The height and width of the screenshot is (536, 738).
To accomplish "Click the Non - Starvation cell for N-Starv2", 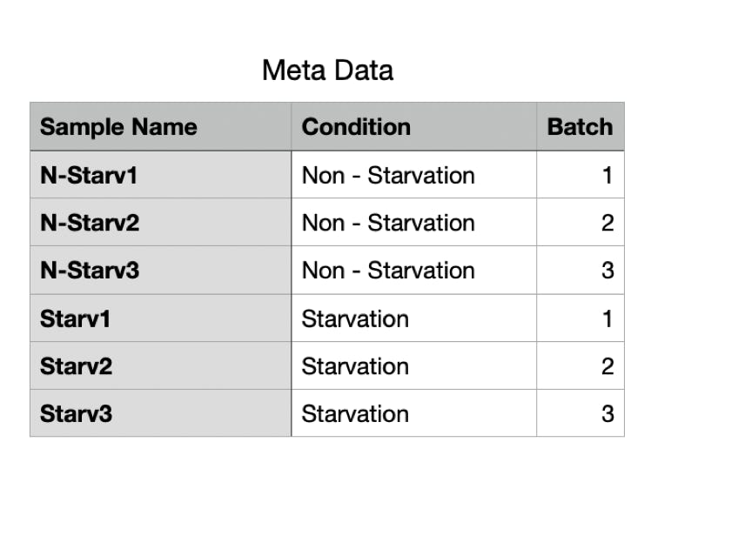I will 413,223.
